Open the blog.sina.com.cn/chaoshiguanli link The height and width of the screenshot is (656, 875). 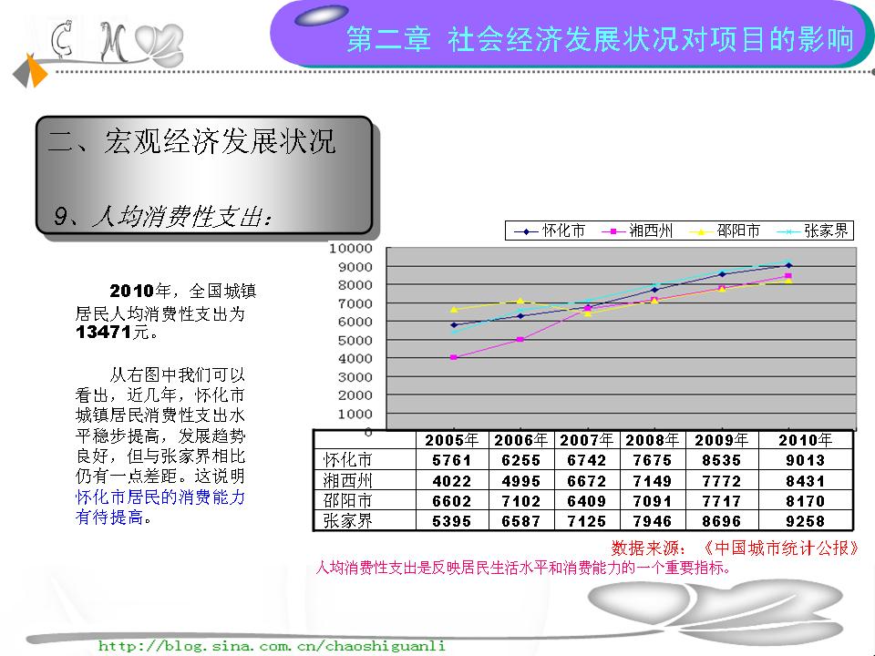click(x=272, y=645)
